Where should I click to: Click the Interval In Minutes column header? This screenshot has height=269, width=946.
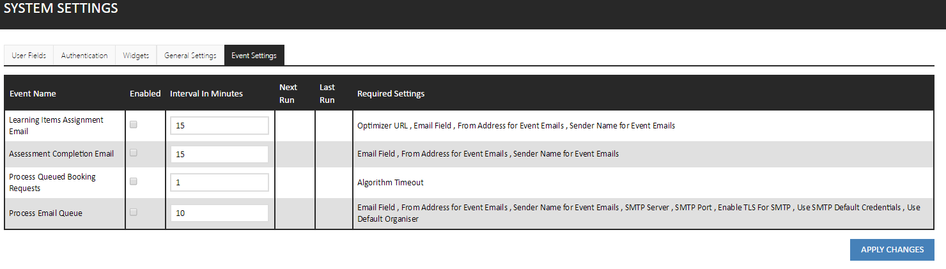(x=206, y=94)
